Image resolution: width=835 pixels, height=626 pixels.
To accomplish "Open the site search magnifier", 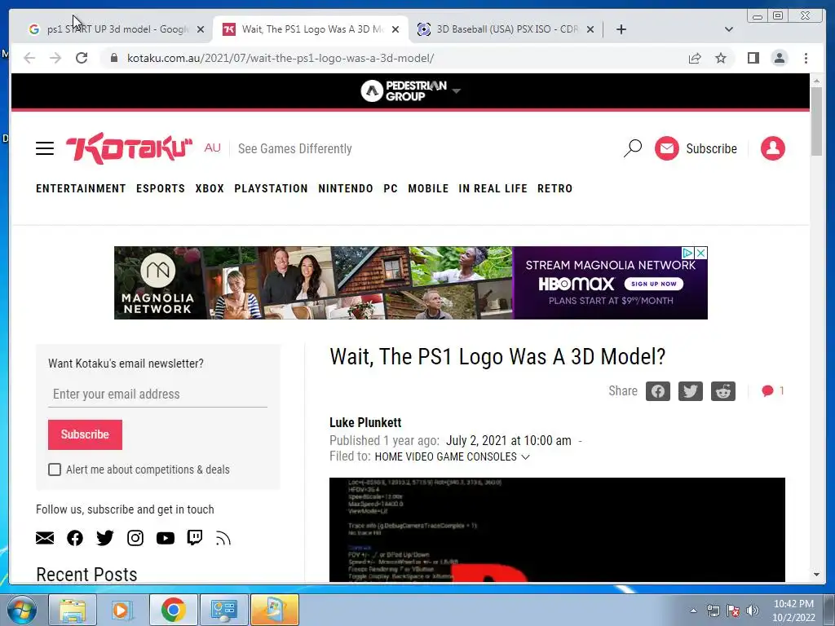I will 633,148.
